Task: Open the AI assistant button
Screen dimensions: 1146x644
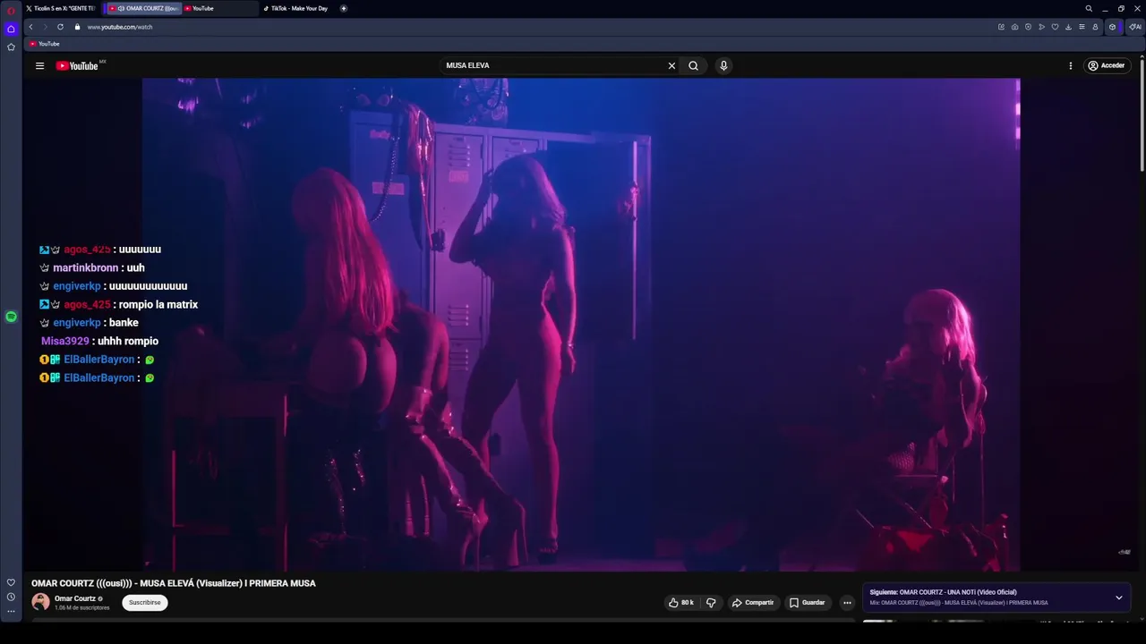Action: (x=1134, y=27)
